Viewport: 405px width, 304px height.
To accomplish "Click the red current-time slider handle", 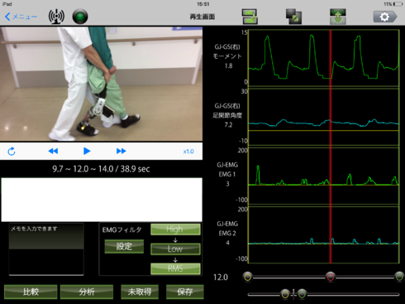I will click(x=331, y=277).
